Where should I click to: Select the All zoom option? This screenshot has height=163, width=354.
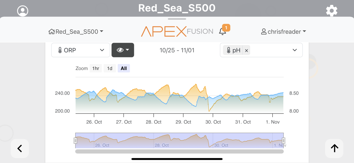click(x=124, y=68)
